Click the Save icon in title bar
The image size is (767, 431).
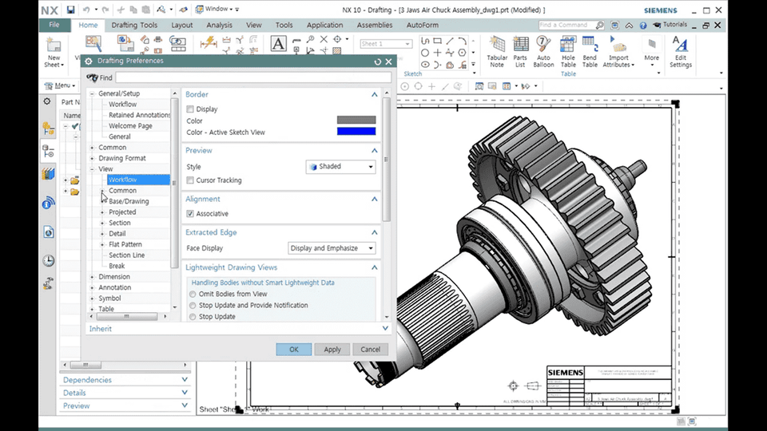pos(70,10)
